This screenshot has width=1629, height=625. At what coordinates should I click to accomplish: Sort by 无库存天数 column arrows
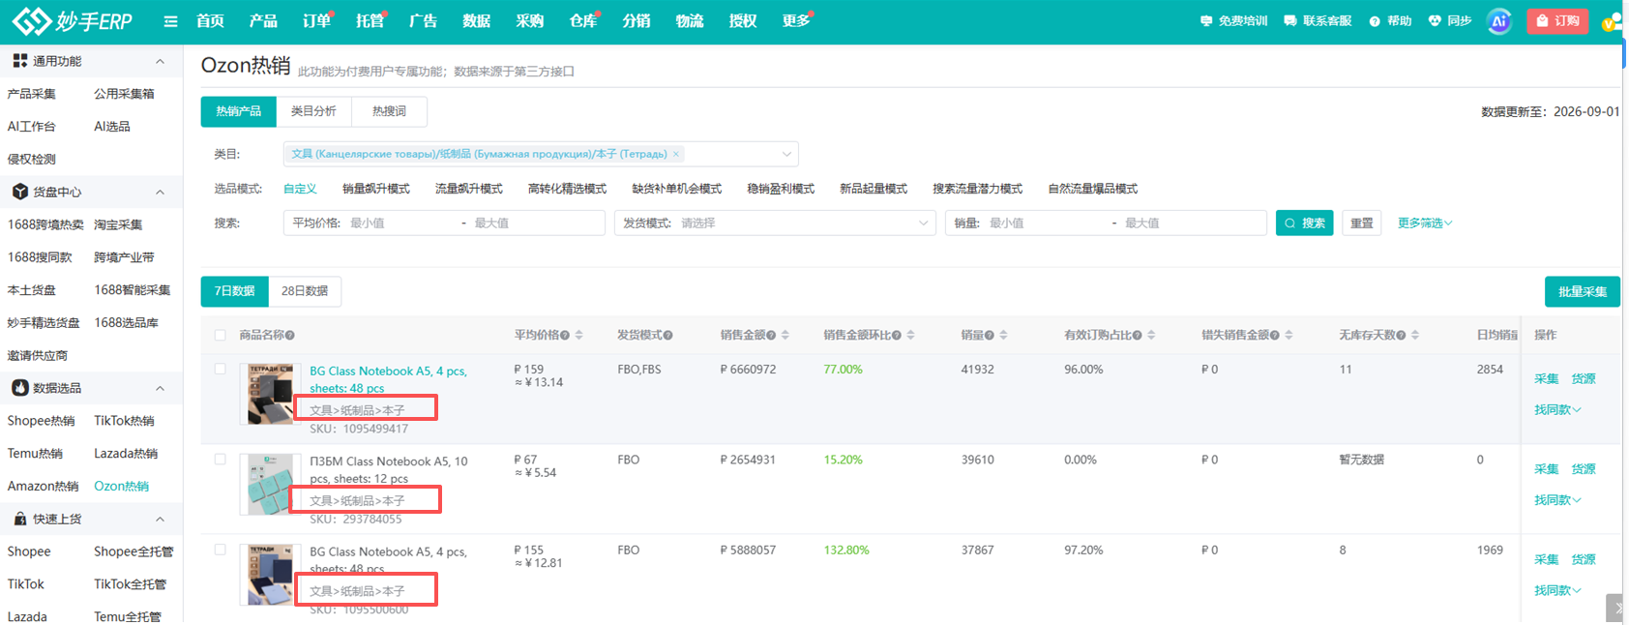[x=1415, y=335]
